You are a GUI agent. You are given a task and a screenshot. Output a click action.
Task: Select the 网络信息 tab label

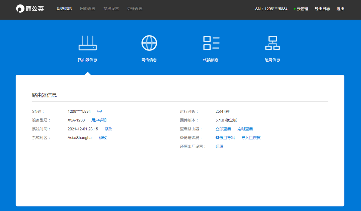click(149, 60)
